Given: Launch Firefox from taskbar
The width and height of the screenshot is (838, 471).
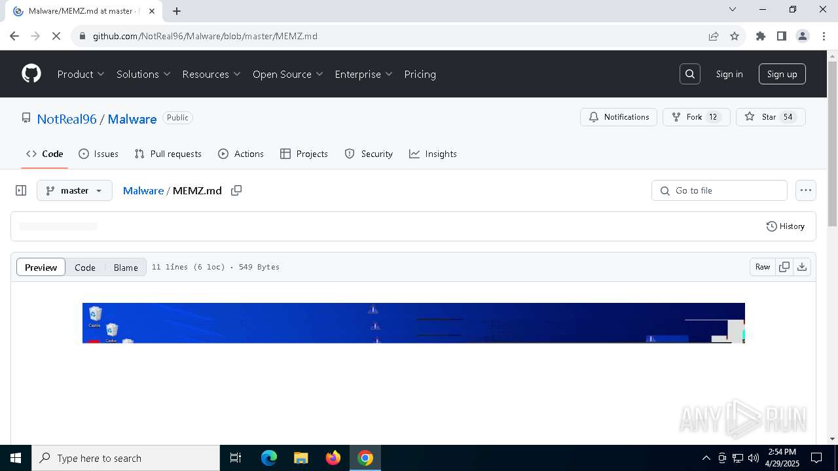Looking at the screenshot, I should (x=333, y=458).
